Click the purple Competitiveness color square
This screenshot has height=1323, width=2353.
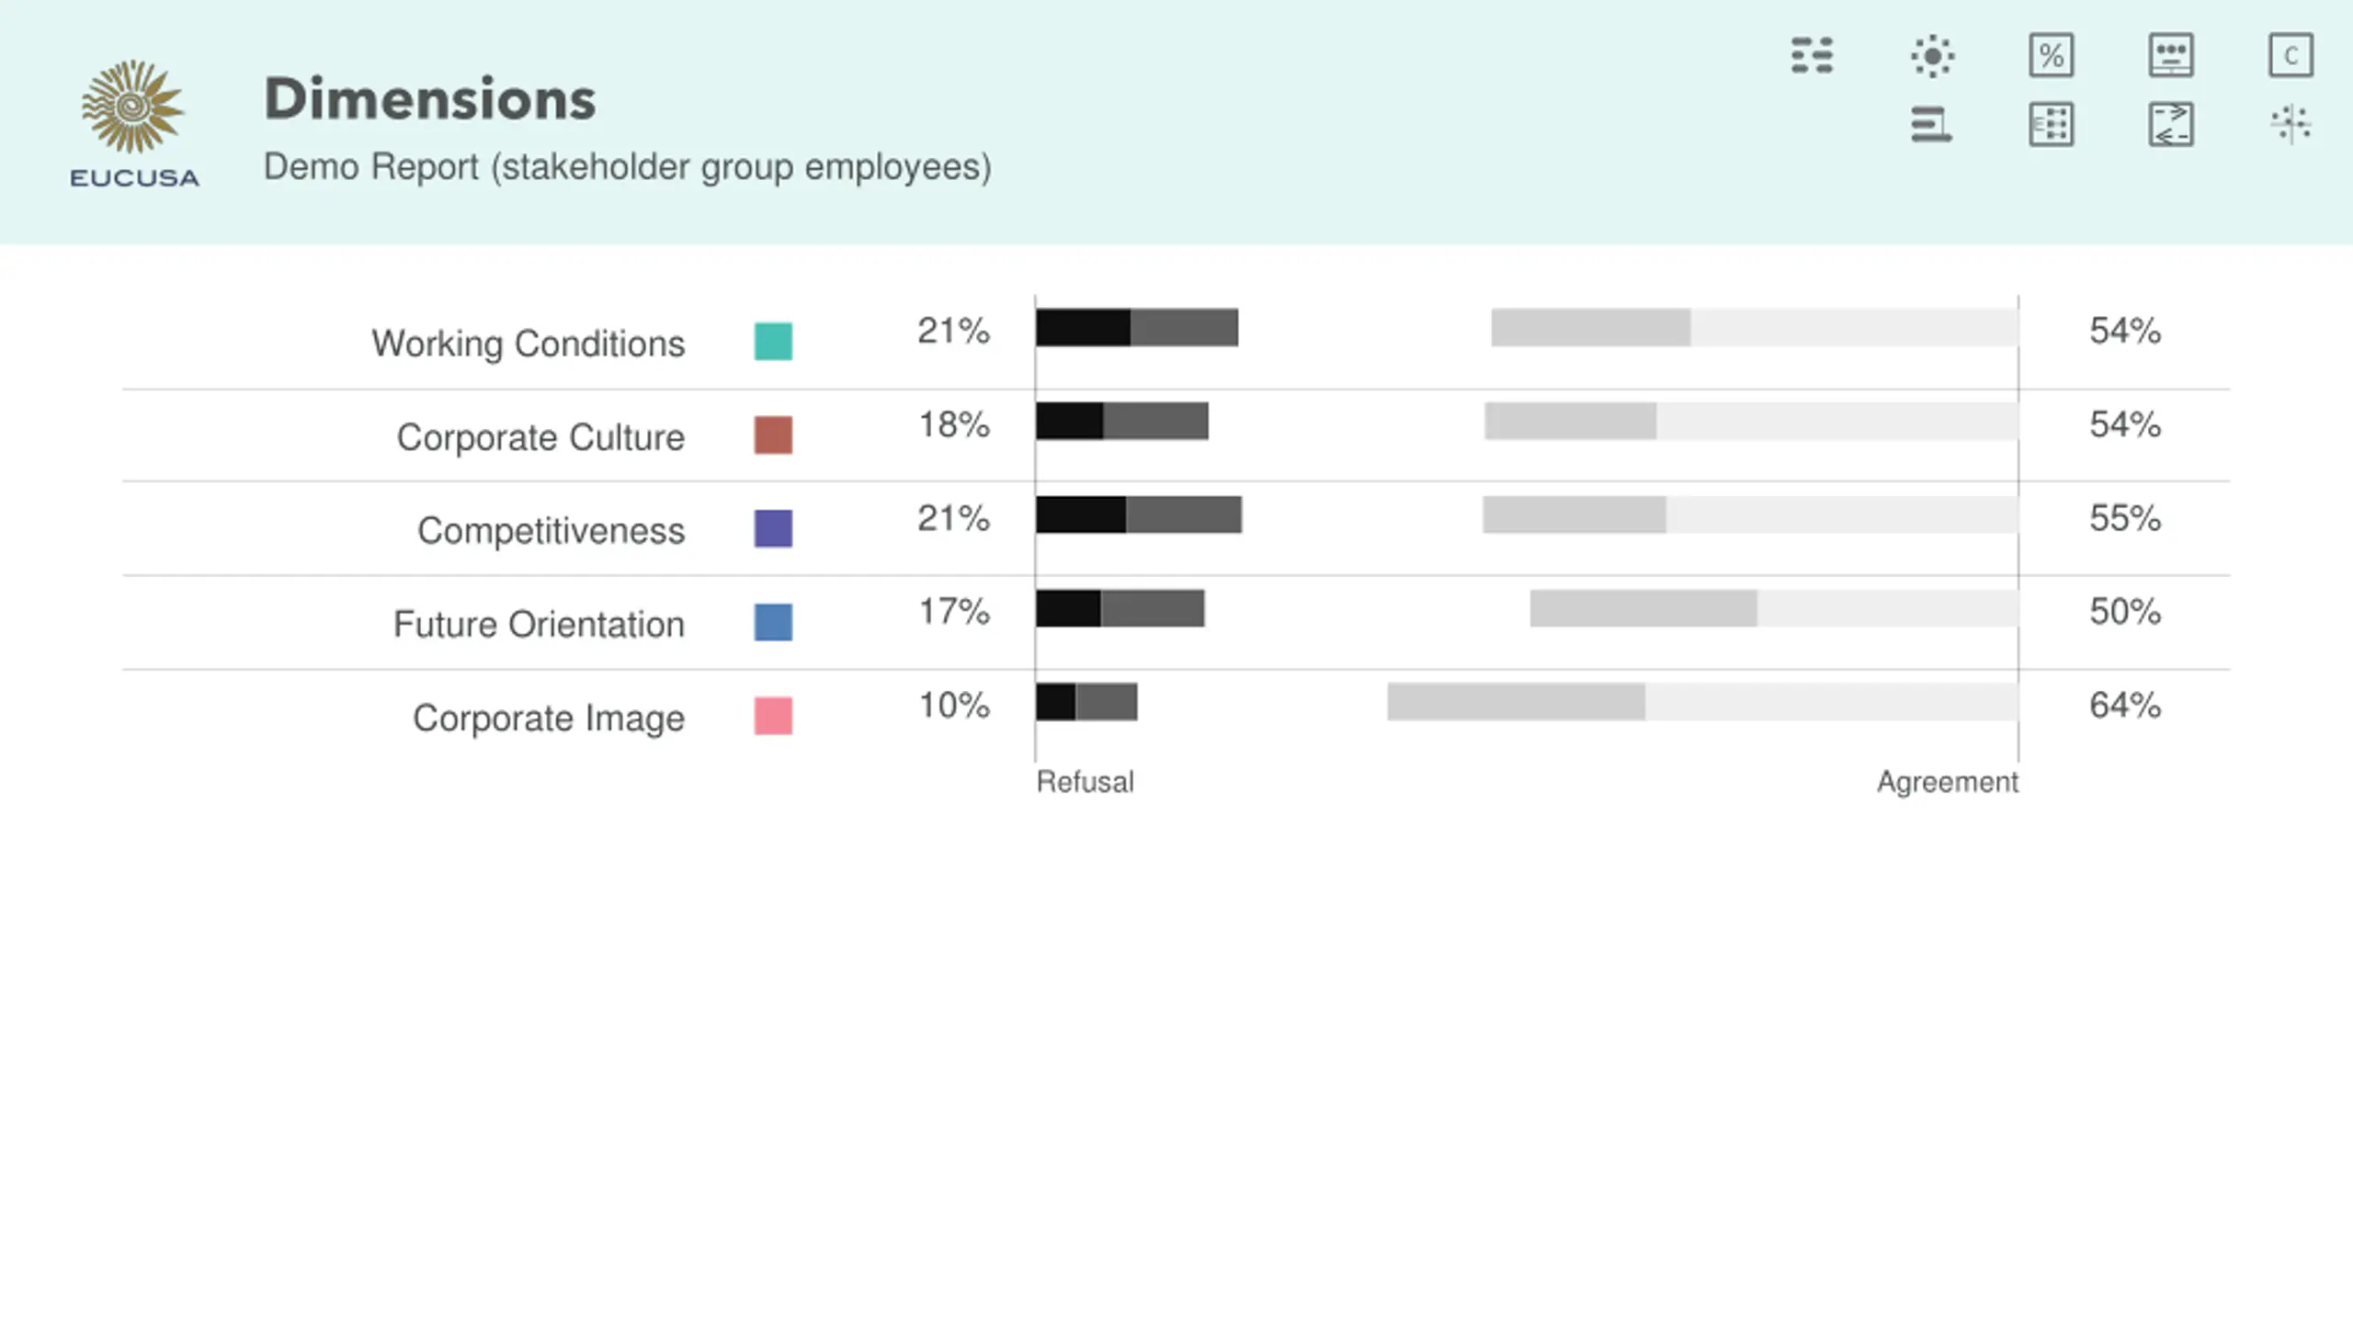773,529
